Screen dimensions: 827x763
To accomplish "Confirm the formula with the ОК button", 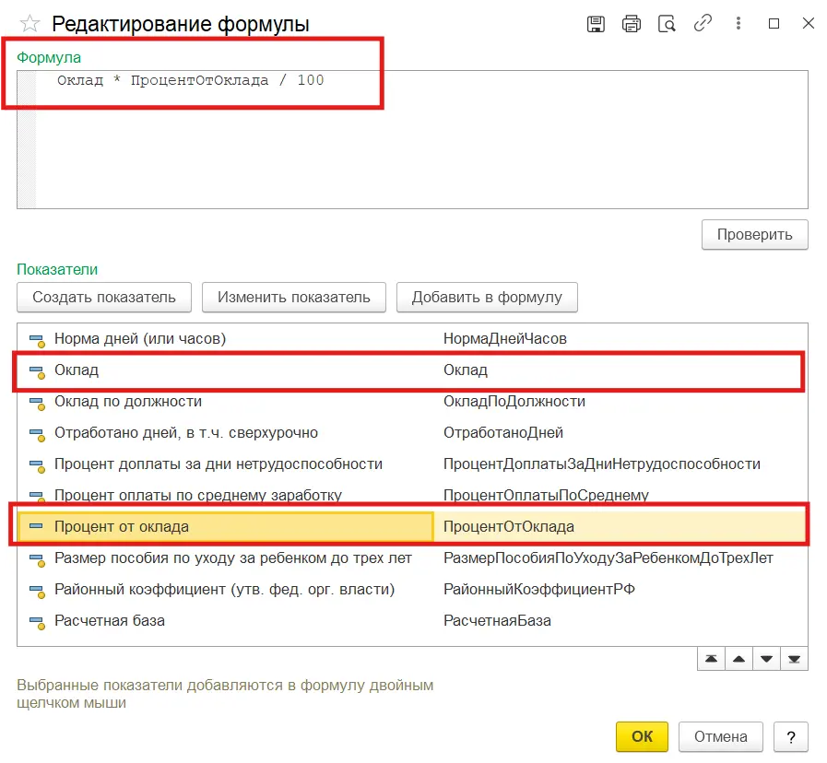I will 642,736.
